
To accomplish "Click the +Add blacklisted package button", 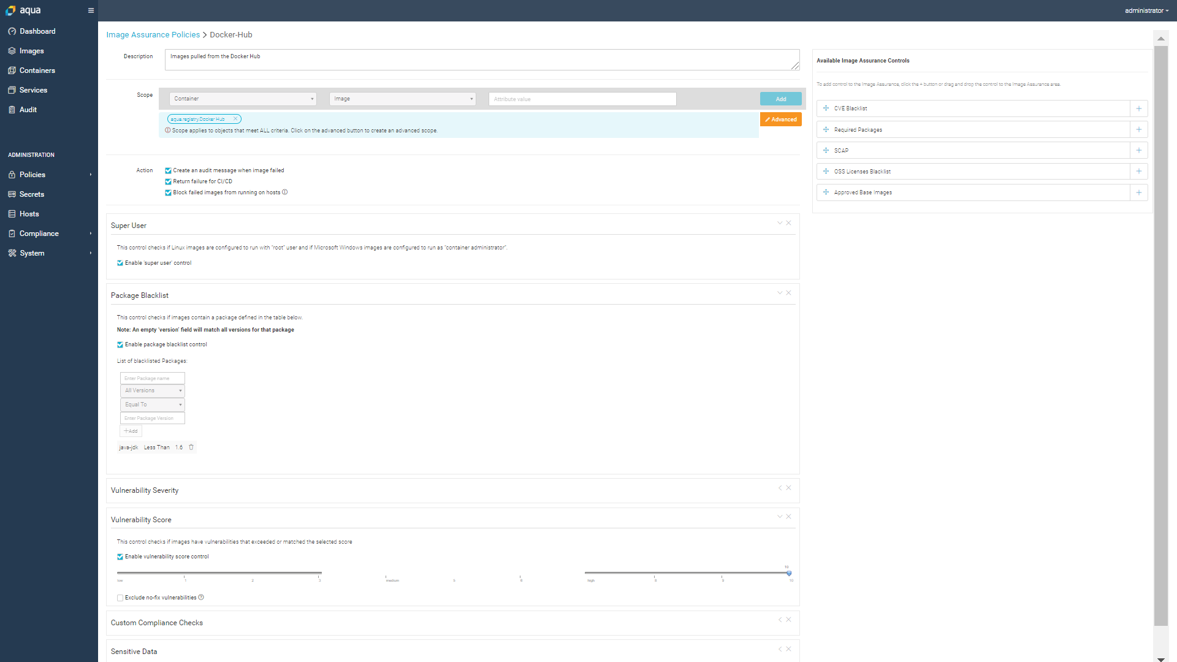I will (131, 431).
